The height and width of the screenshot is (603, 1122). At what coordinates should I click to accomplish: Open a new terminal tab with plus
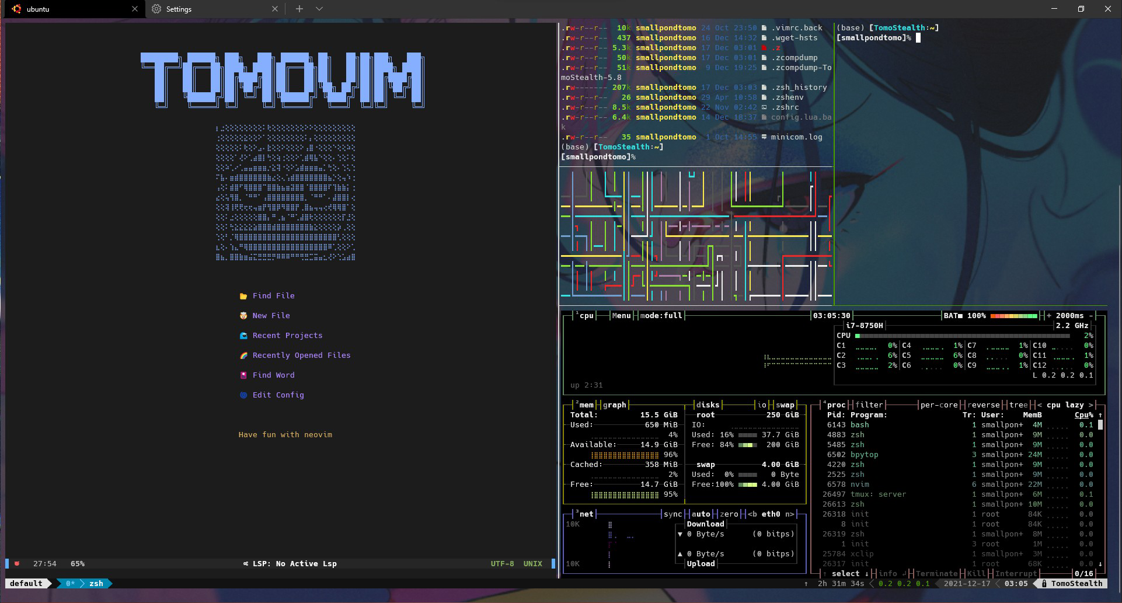(299, 9)
